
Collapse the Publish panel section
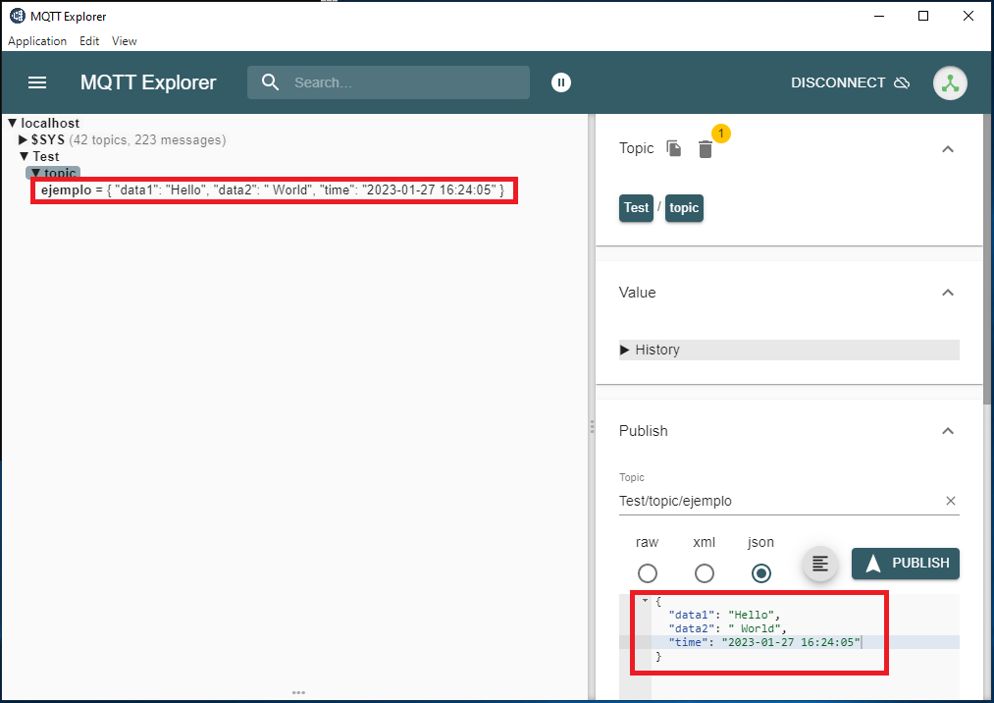pos(948,431)
